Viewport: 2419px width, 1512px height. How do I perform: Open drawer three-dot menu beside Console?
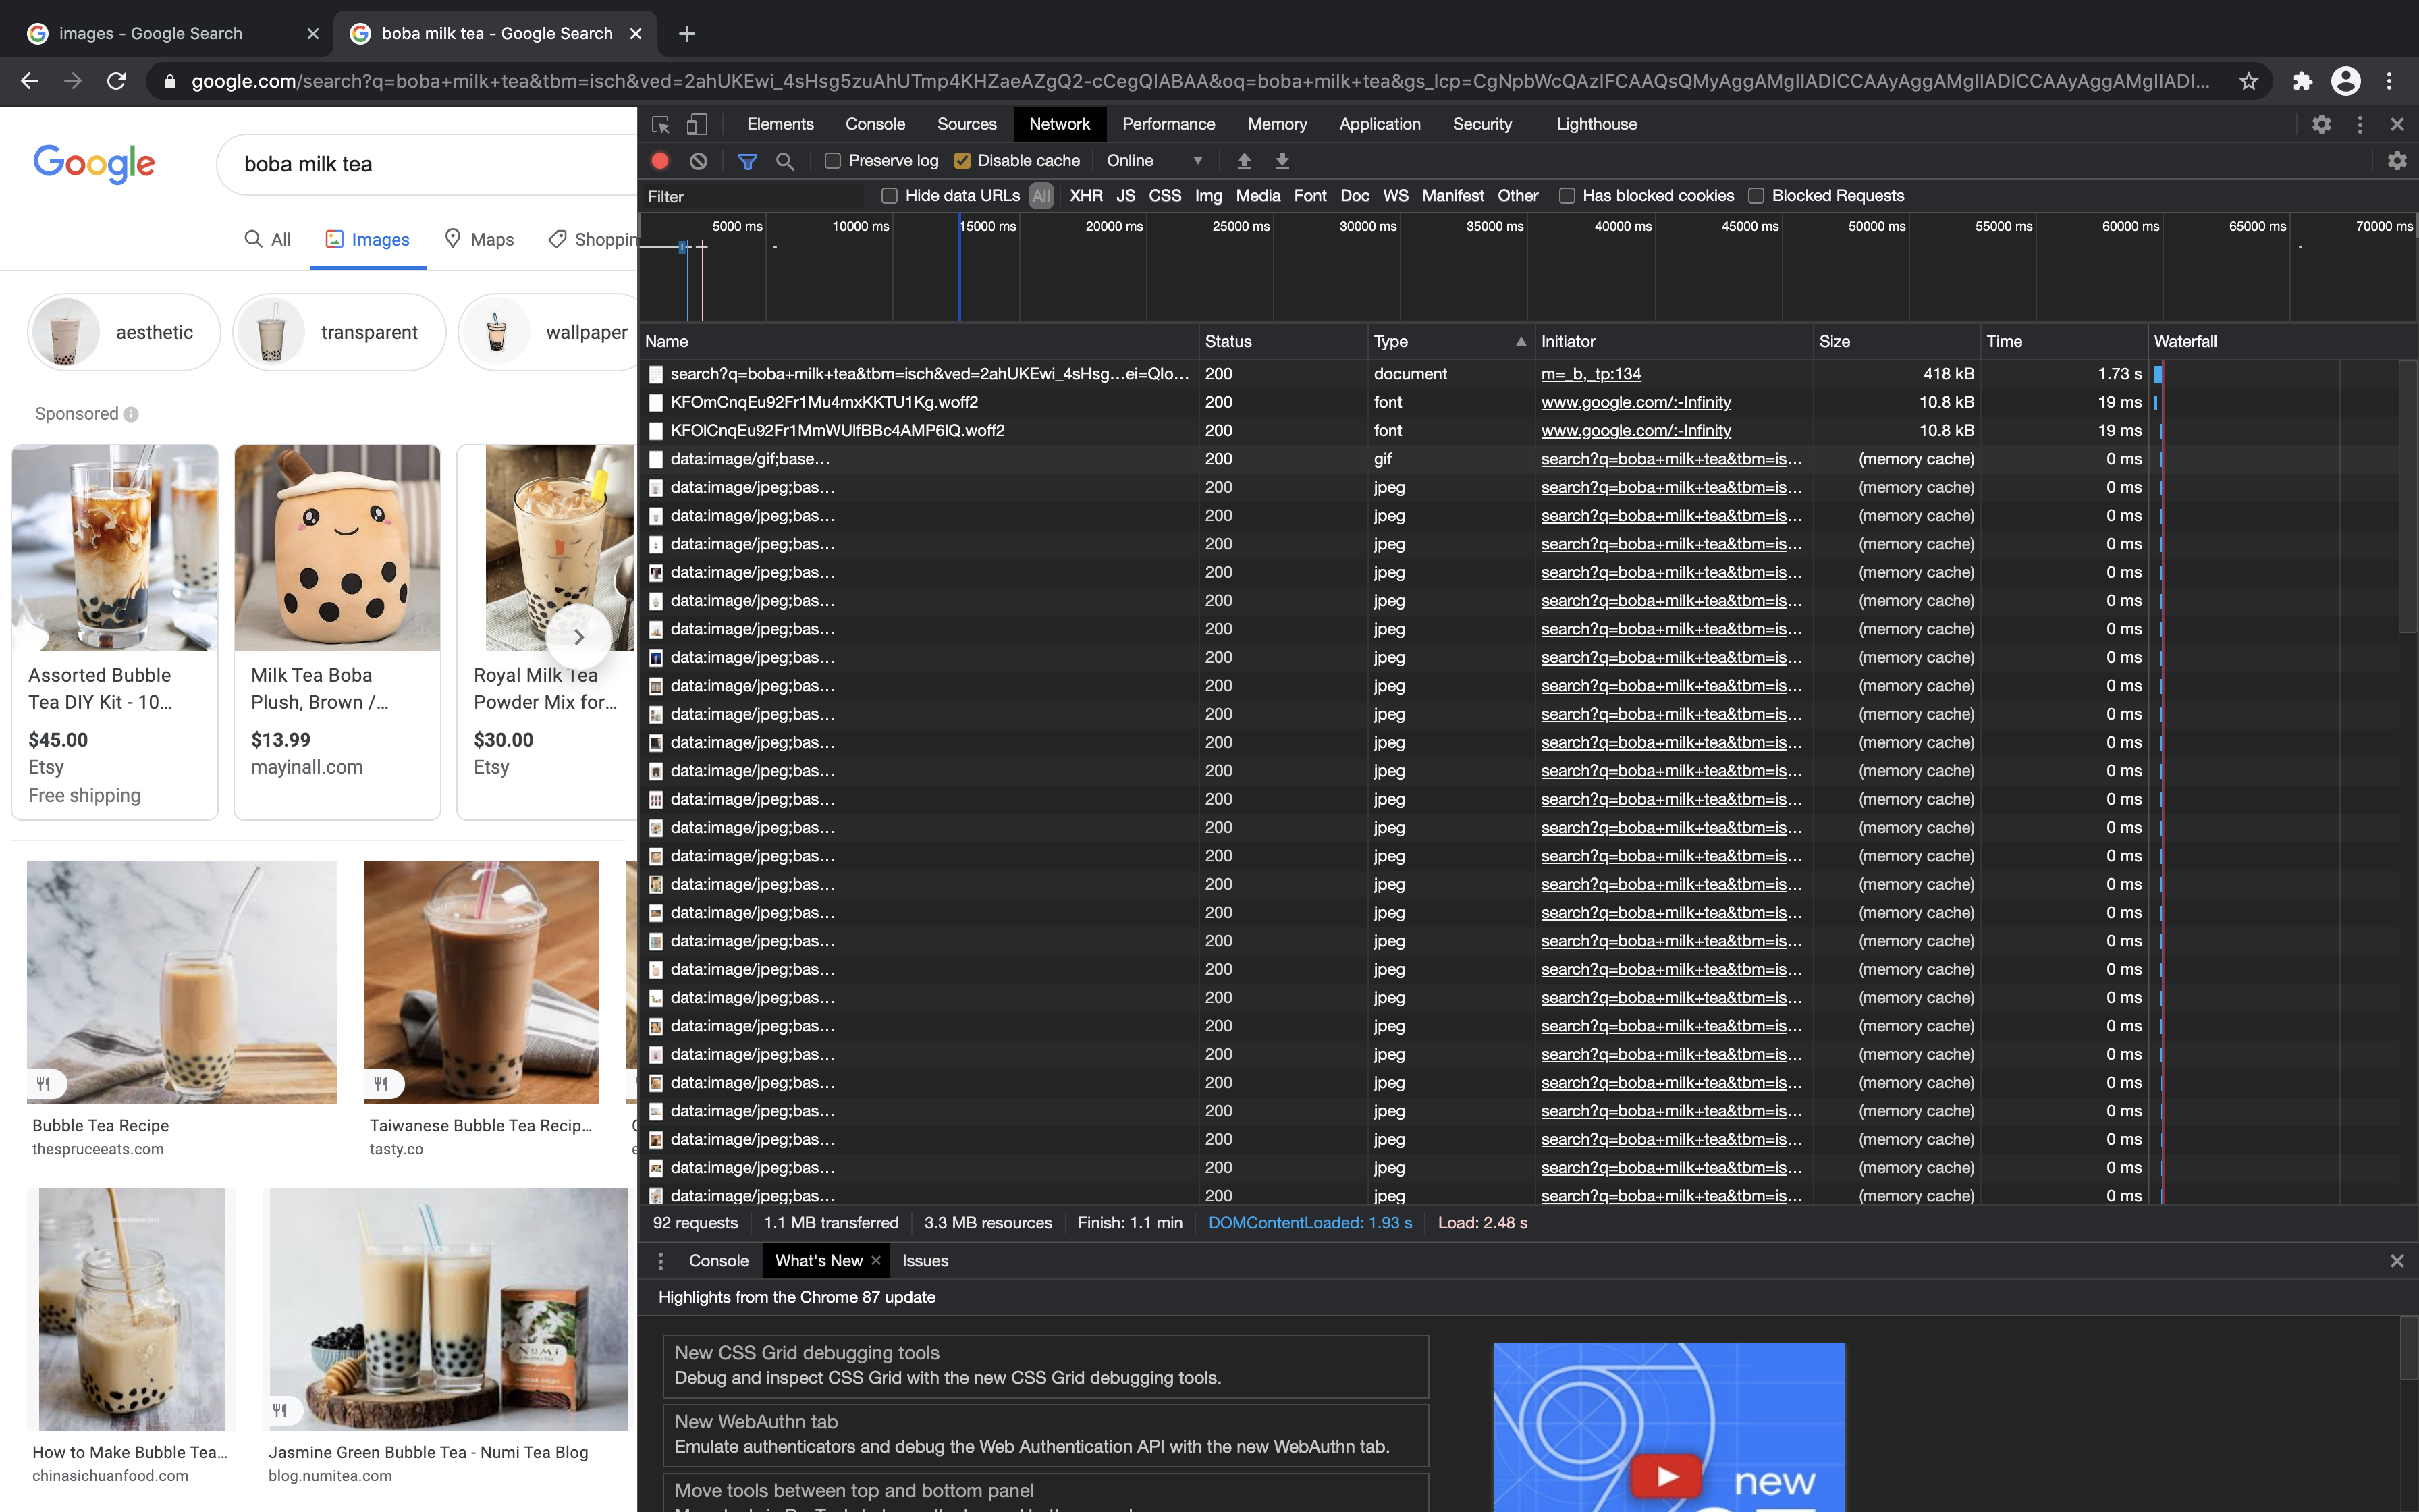[661, 1261]
